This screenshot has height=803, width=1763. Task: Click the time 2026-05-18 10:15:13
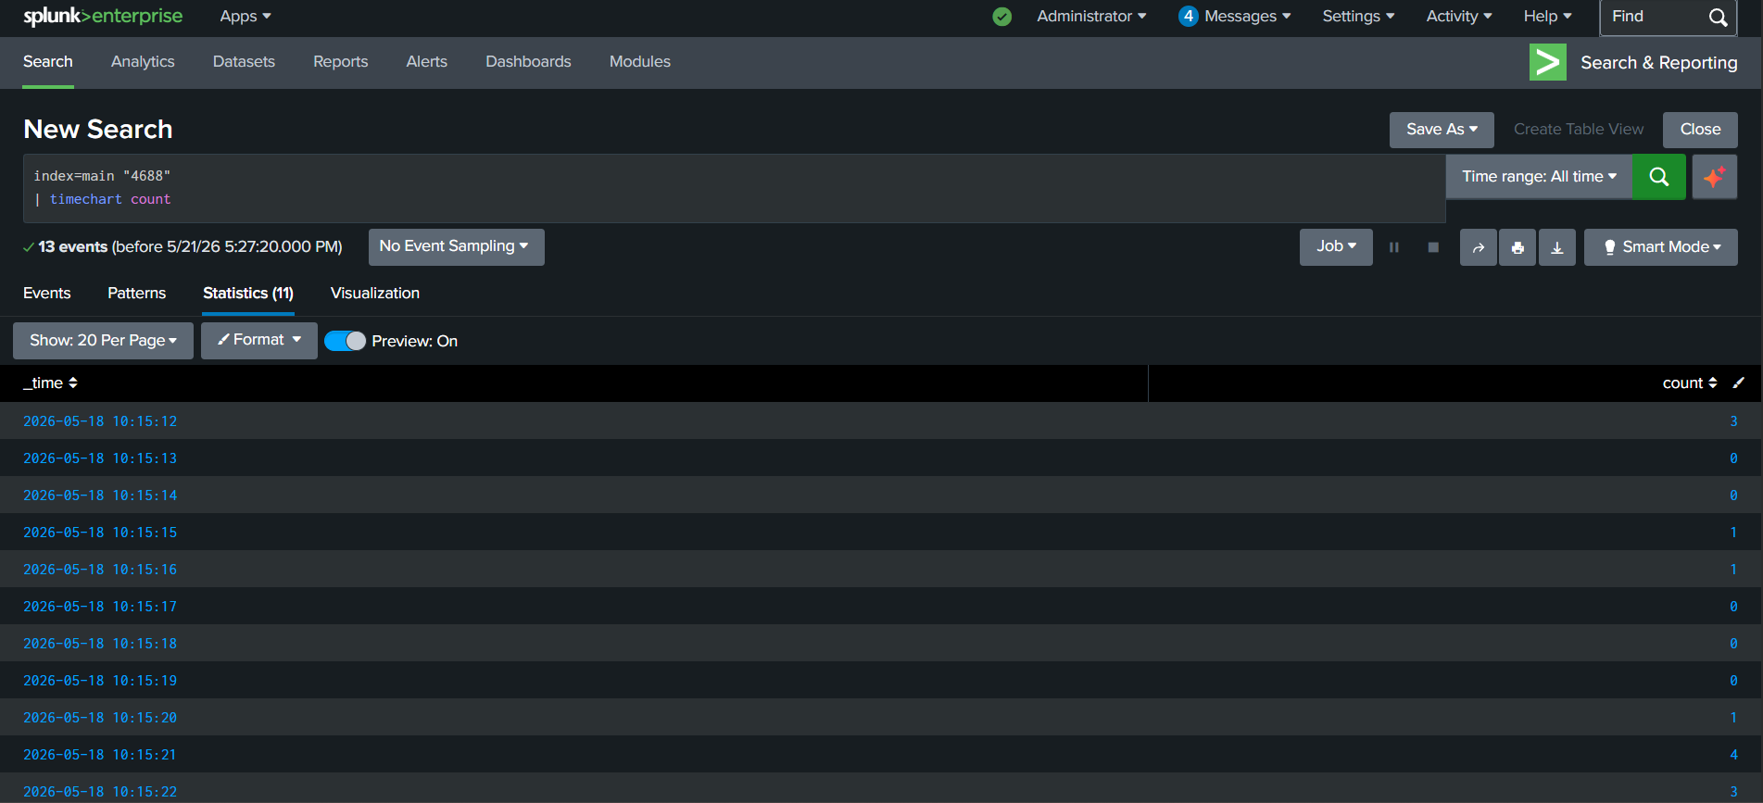coord(100,458)
